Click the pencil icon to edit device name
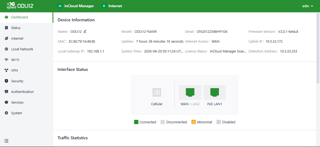The image size is (320, 147). click(85, 31)
